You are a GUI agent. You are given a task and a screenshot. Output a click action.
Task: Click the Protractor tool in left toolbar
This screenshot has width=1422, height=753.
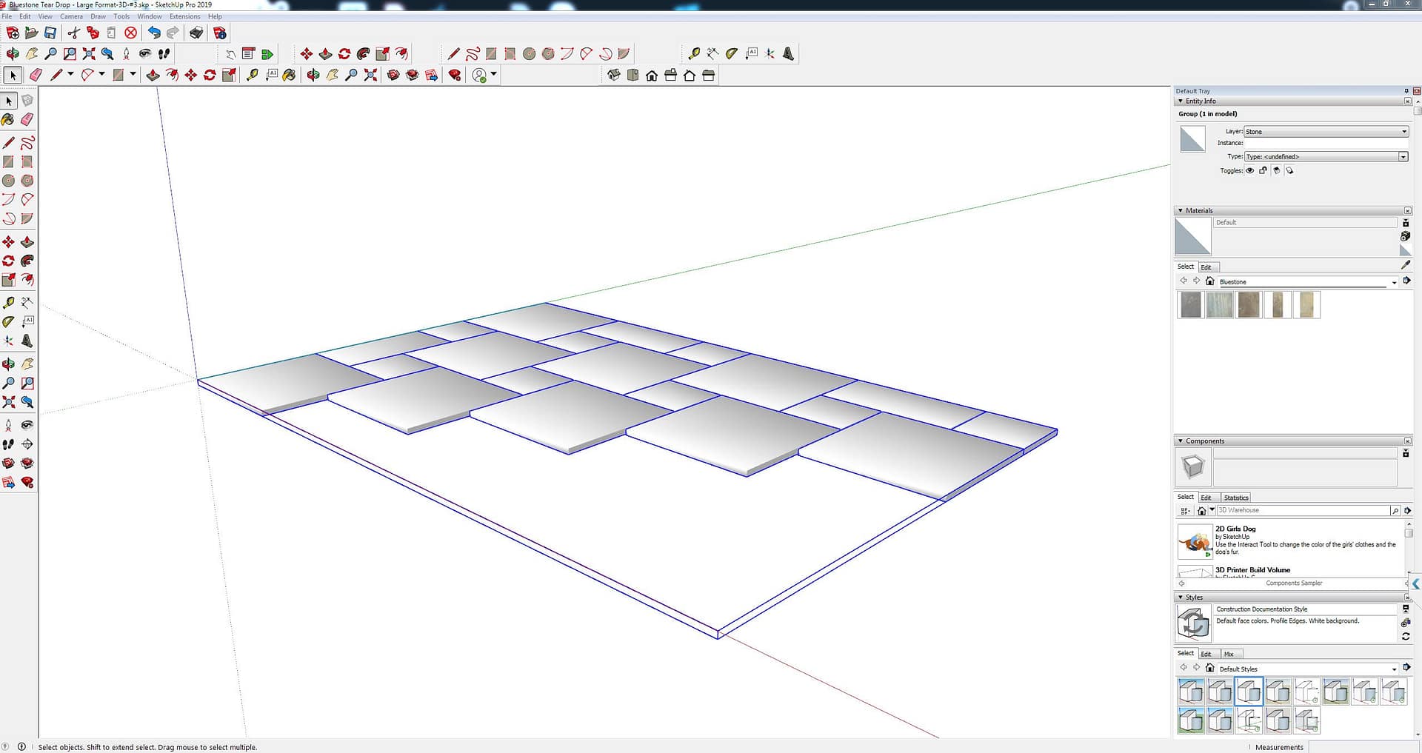click(8, 322)
